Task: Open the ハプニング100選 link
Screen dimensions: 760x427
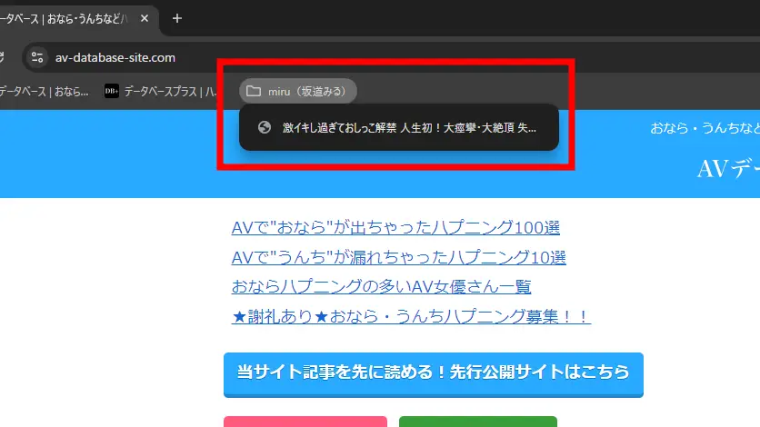Action: 395,227
